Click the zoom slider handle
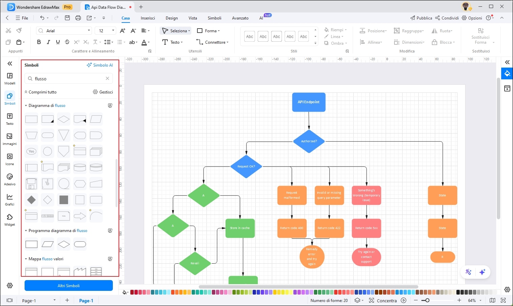513x306 pixels. 427,300
